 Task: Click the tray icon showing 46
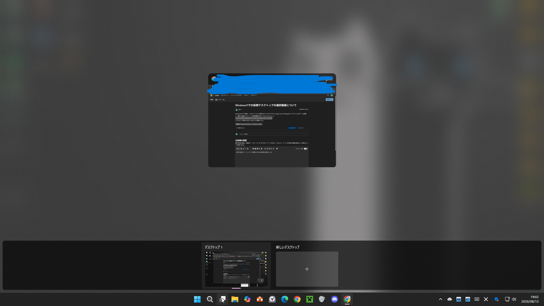point(458,299)
